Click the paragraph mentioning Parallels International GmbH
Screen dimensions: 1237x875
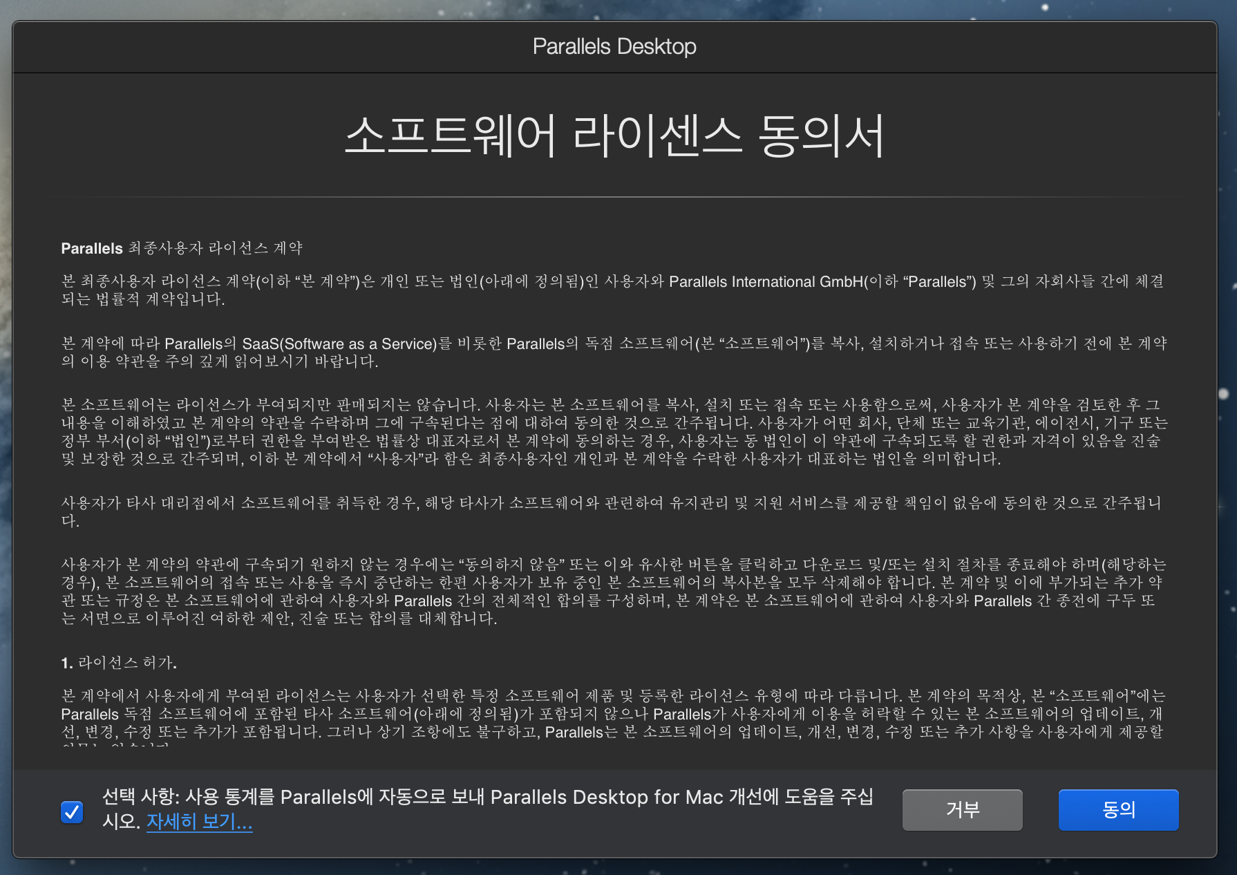613,290
